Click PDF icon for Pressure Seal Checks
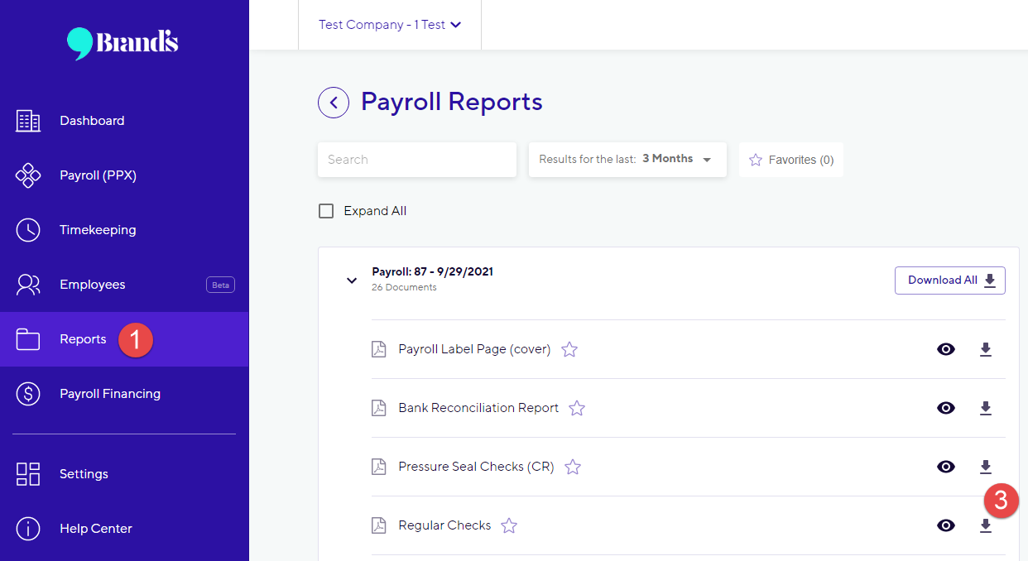Image resolution: width=1028 pixels, height=561 pixels. (378, 467)
